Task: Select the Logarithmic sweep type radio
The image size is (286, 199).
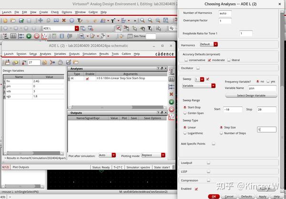Action: click(185, 133)
